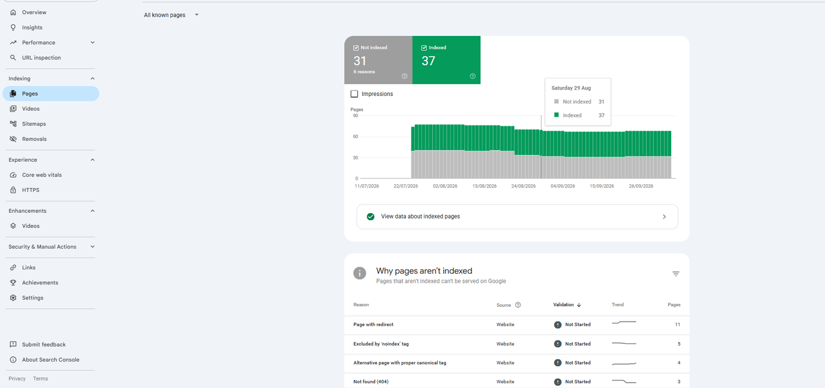Select Pages in the Indexing menu
The image size is (825, 388).
click(51, 94)
